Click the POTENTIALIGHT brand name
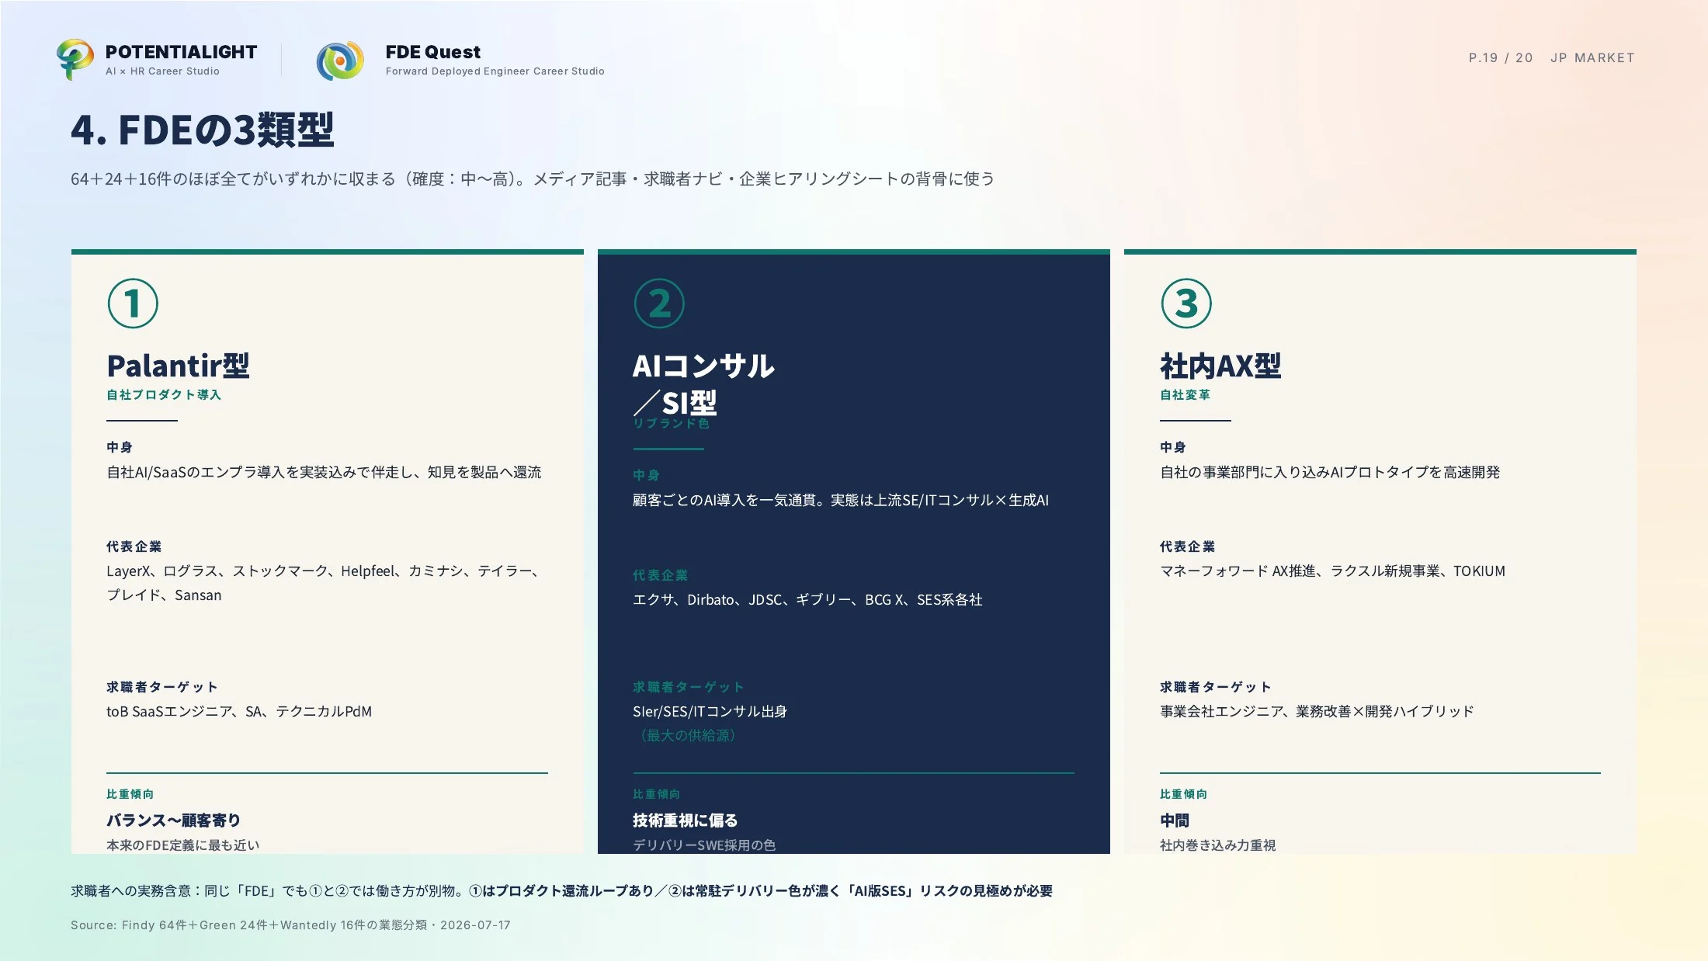1708x961 pixels. (181, 52)
